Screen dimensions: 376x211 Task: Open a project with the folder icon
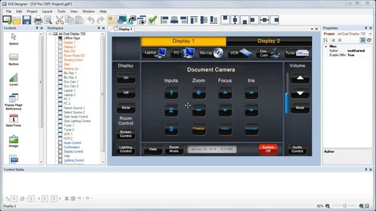tap(17, 20)
